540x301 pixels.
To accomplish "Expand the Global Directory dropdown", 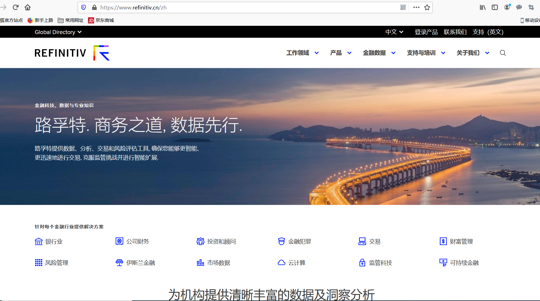I will tap(58, 32).
